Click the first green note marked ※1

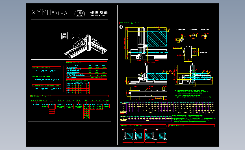191,91
